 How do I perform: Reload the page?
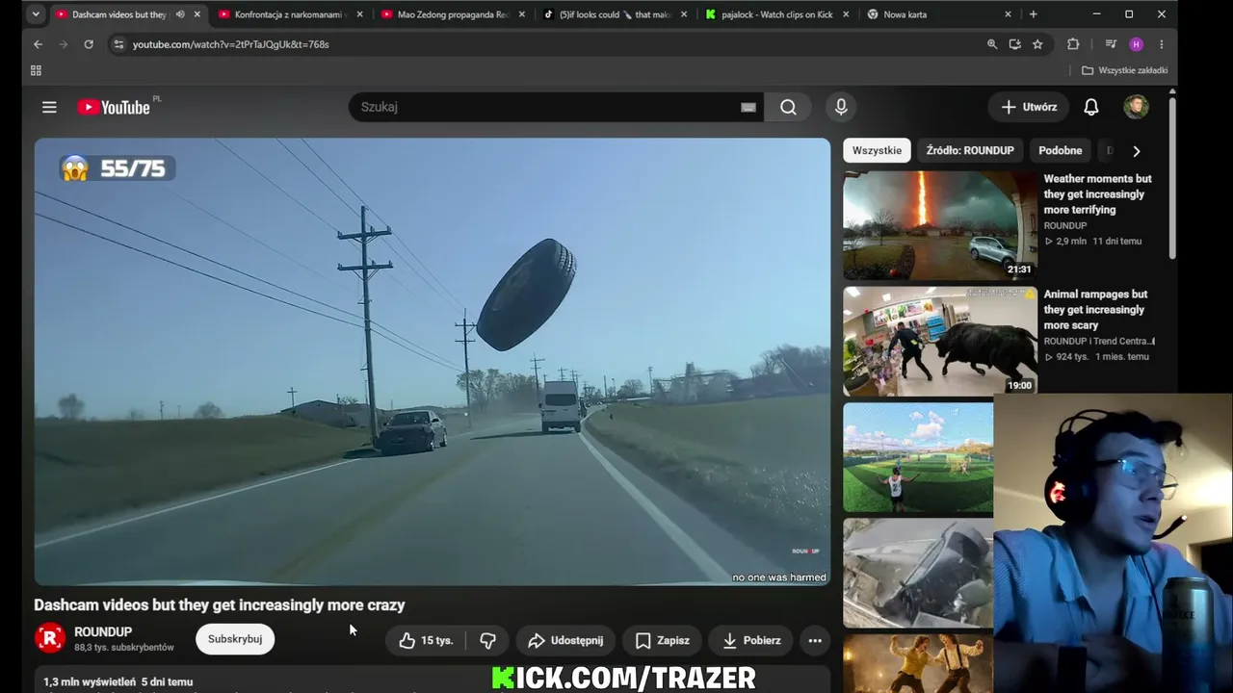(x=89, y=44)
